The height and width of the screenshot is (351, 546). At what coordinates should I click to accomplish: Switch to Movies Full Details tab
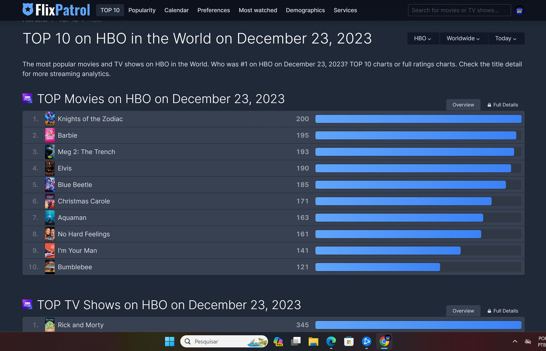pos(503,105)
